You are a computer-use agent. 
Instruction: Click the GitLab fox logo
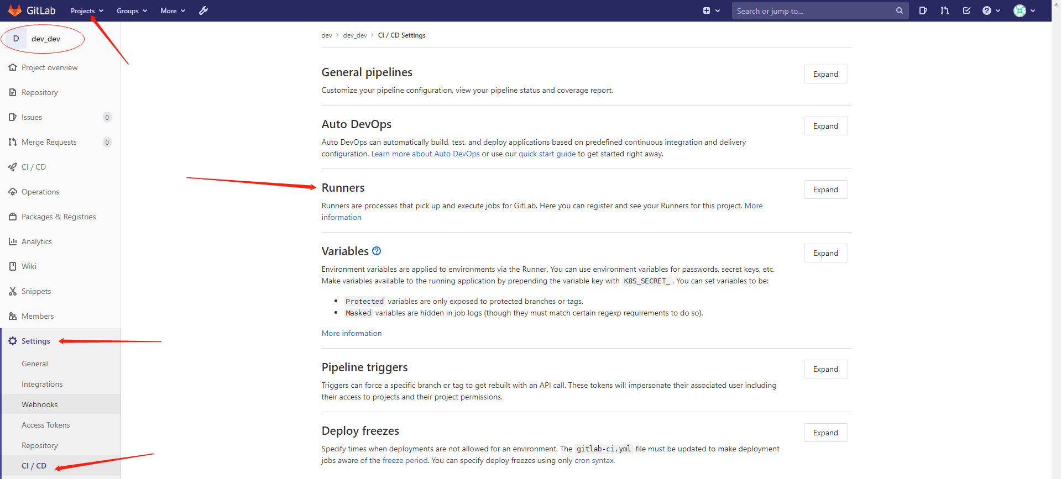[15, 10]
